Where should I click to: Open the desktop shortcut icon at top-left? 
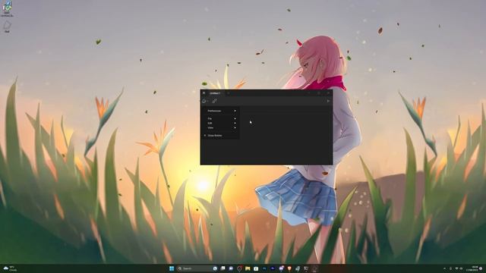(x=7, y=8)
